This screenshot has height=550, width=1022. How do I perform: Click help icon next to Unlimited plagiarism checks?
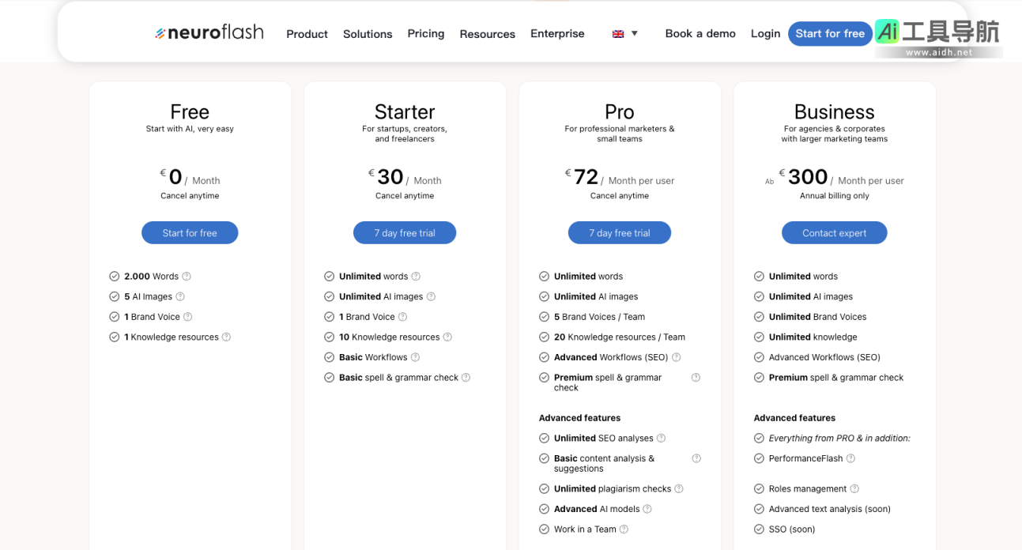[679, 489]
